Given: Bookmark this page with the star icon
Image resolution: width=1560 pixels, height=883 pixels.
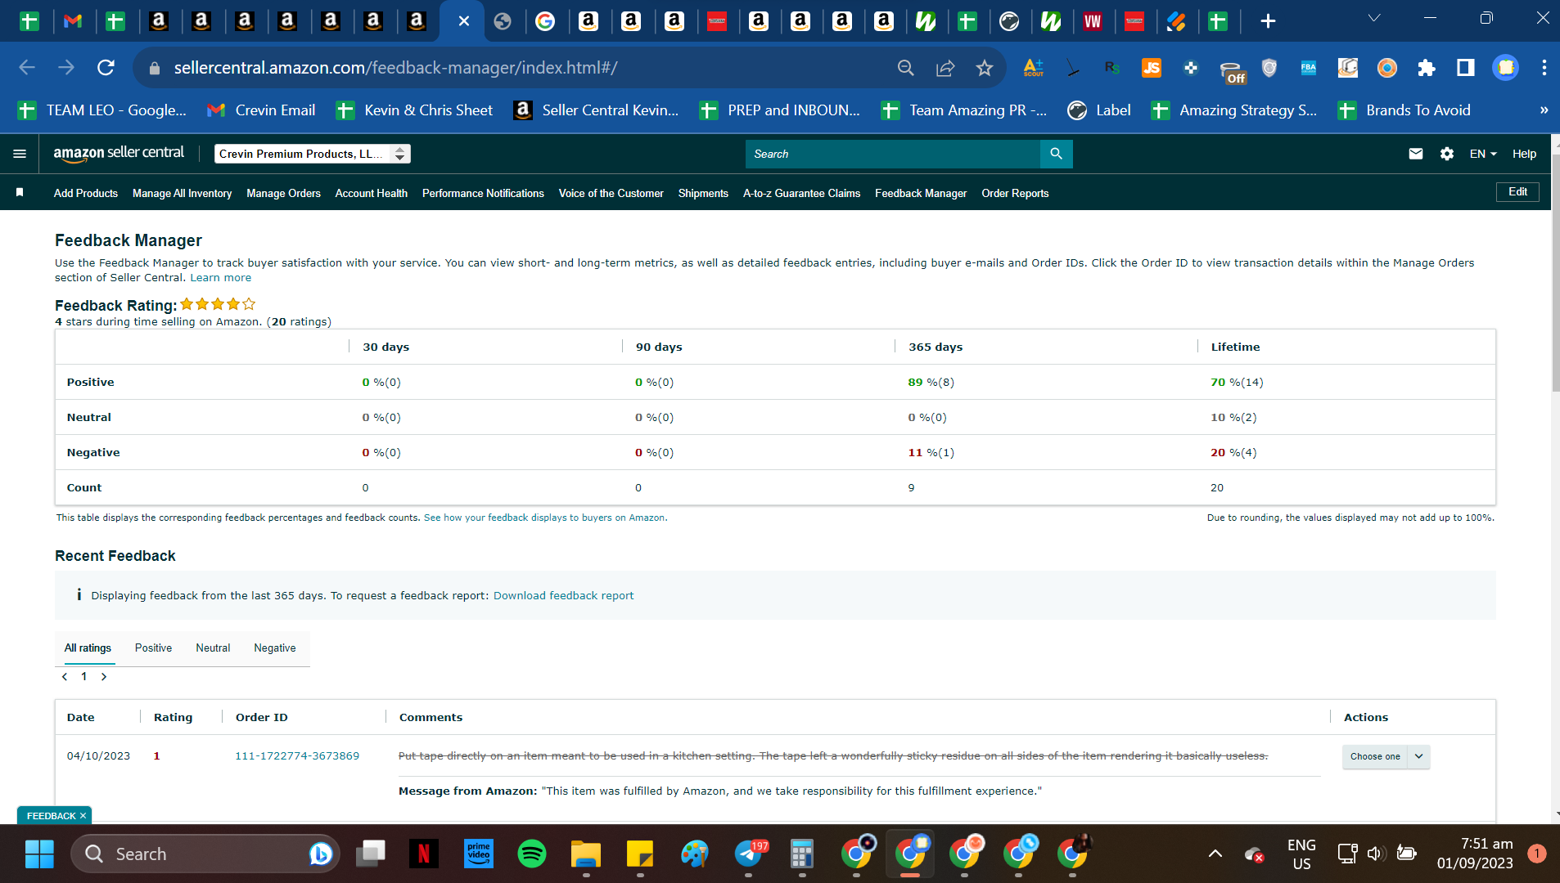Looking at the screenshot, I should tap(984, 68).
